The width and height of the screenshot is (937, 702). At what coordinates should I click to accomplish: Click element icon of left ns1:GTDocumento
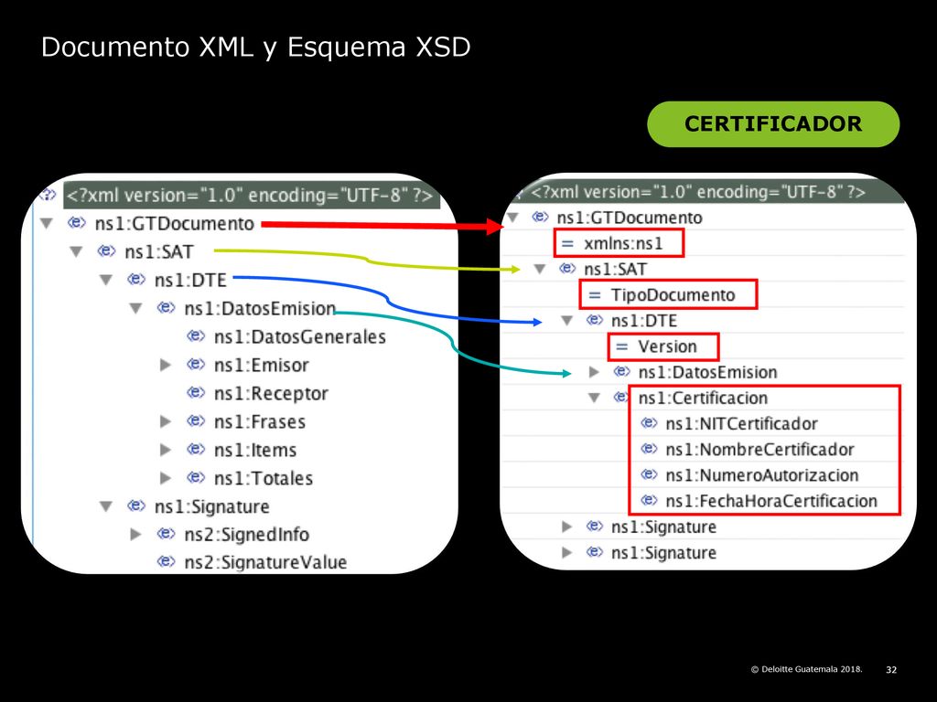[77, 223]
